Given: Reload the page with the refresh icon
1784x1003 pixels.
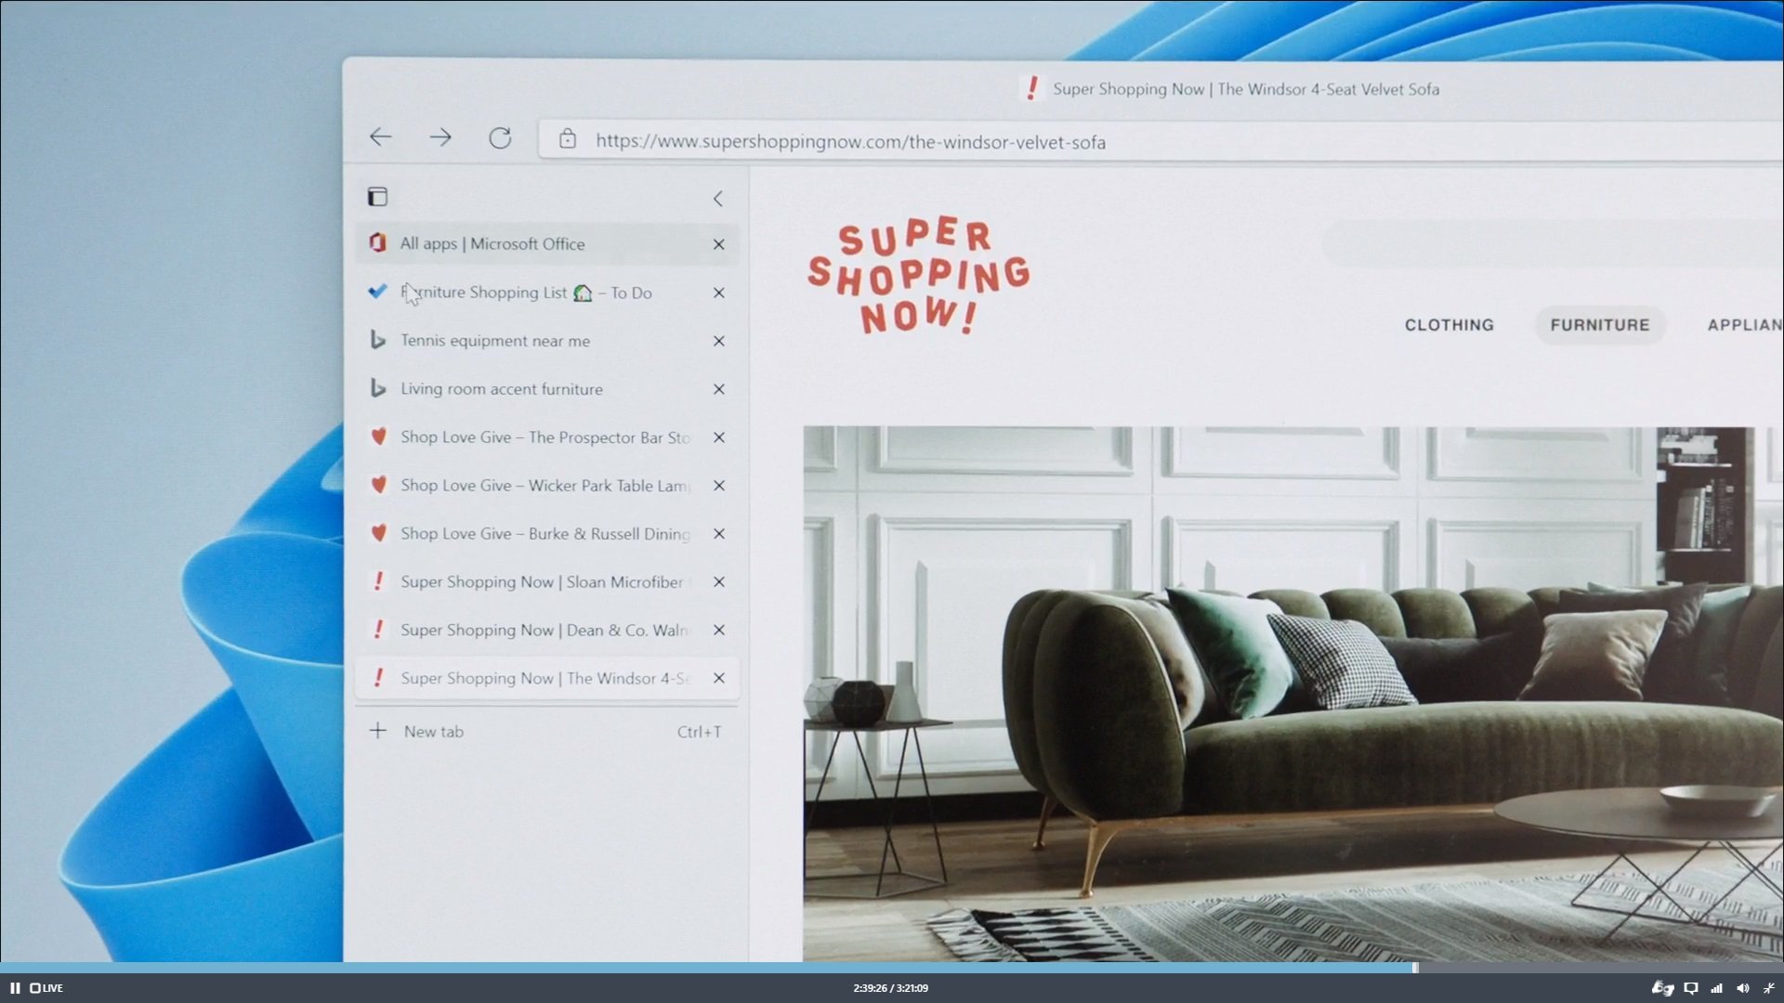Looking at the screenshot, I should [x=500, y=138].
